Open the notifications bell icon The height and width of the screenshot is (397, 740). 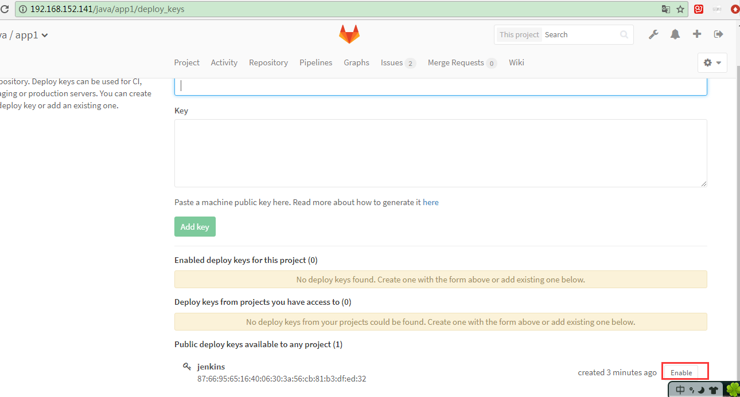[x=675, y=34]
